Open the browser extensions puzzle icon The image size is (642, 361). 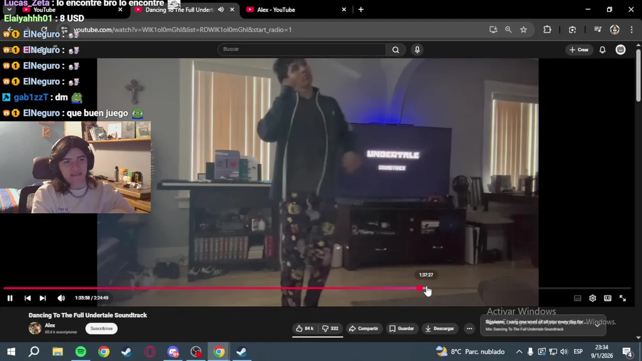547,30
